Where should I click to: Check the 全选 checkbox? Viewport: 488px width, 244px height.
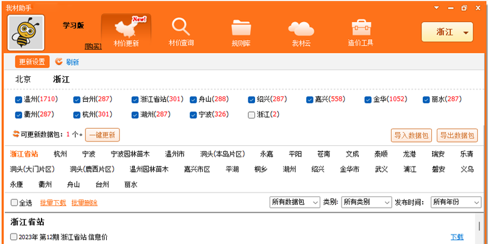14,203
